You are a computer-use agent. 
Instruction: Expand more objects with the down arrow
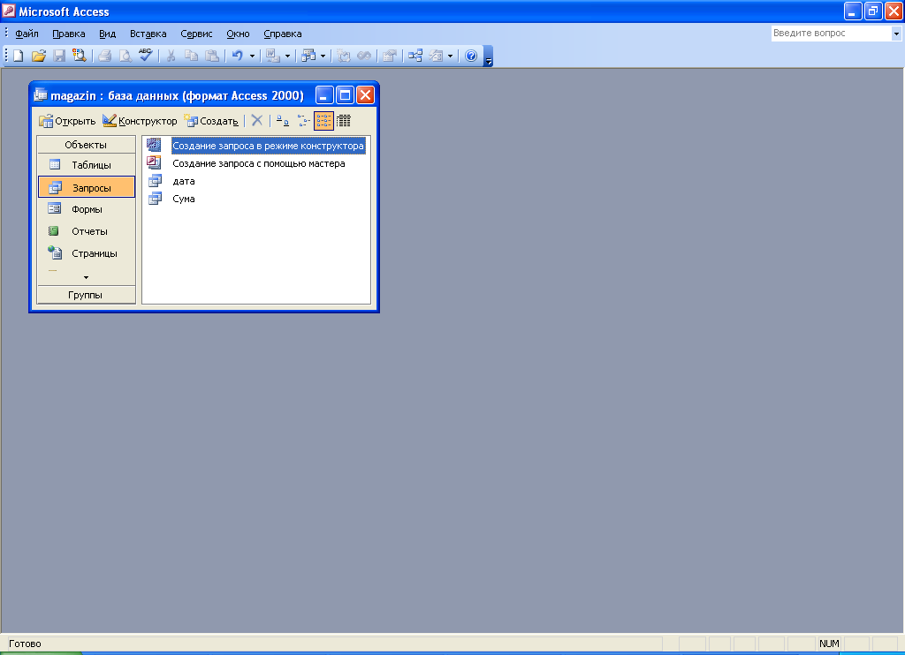point(86,277)
